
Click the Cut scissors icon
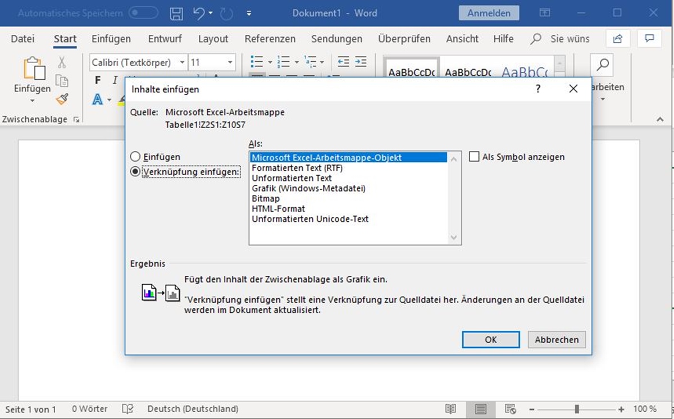click(x=62, y=62)
